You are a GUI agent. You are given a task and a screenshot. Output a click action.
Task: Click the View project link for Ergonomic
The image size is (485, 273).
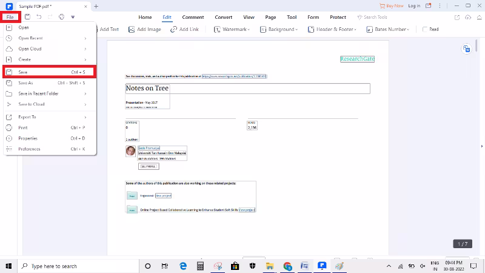tap(163, 195)
